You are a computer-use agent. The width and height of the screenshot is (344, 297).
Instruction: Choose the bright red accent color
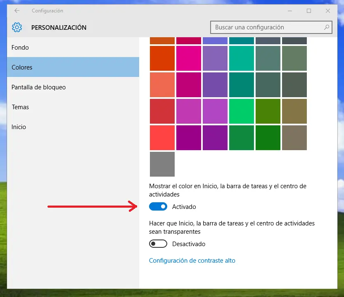[162, 138]
